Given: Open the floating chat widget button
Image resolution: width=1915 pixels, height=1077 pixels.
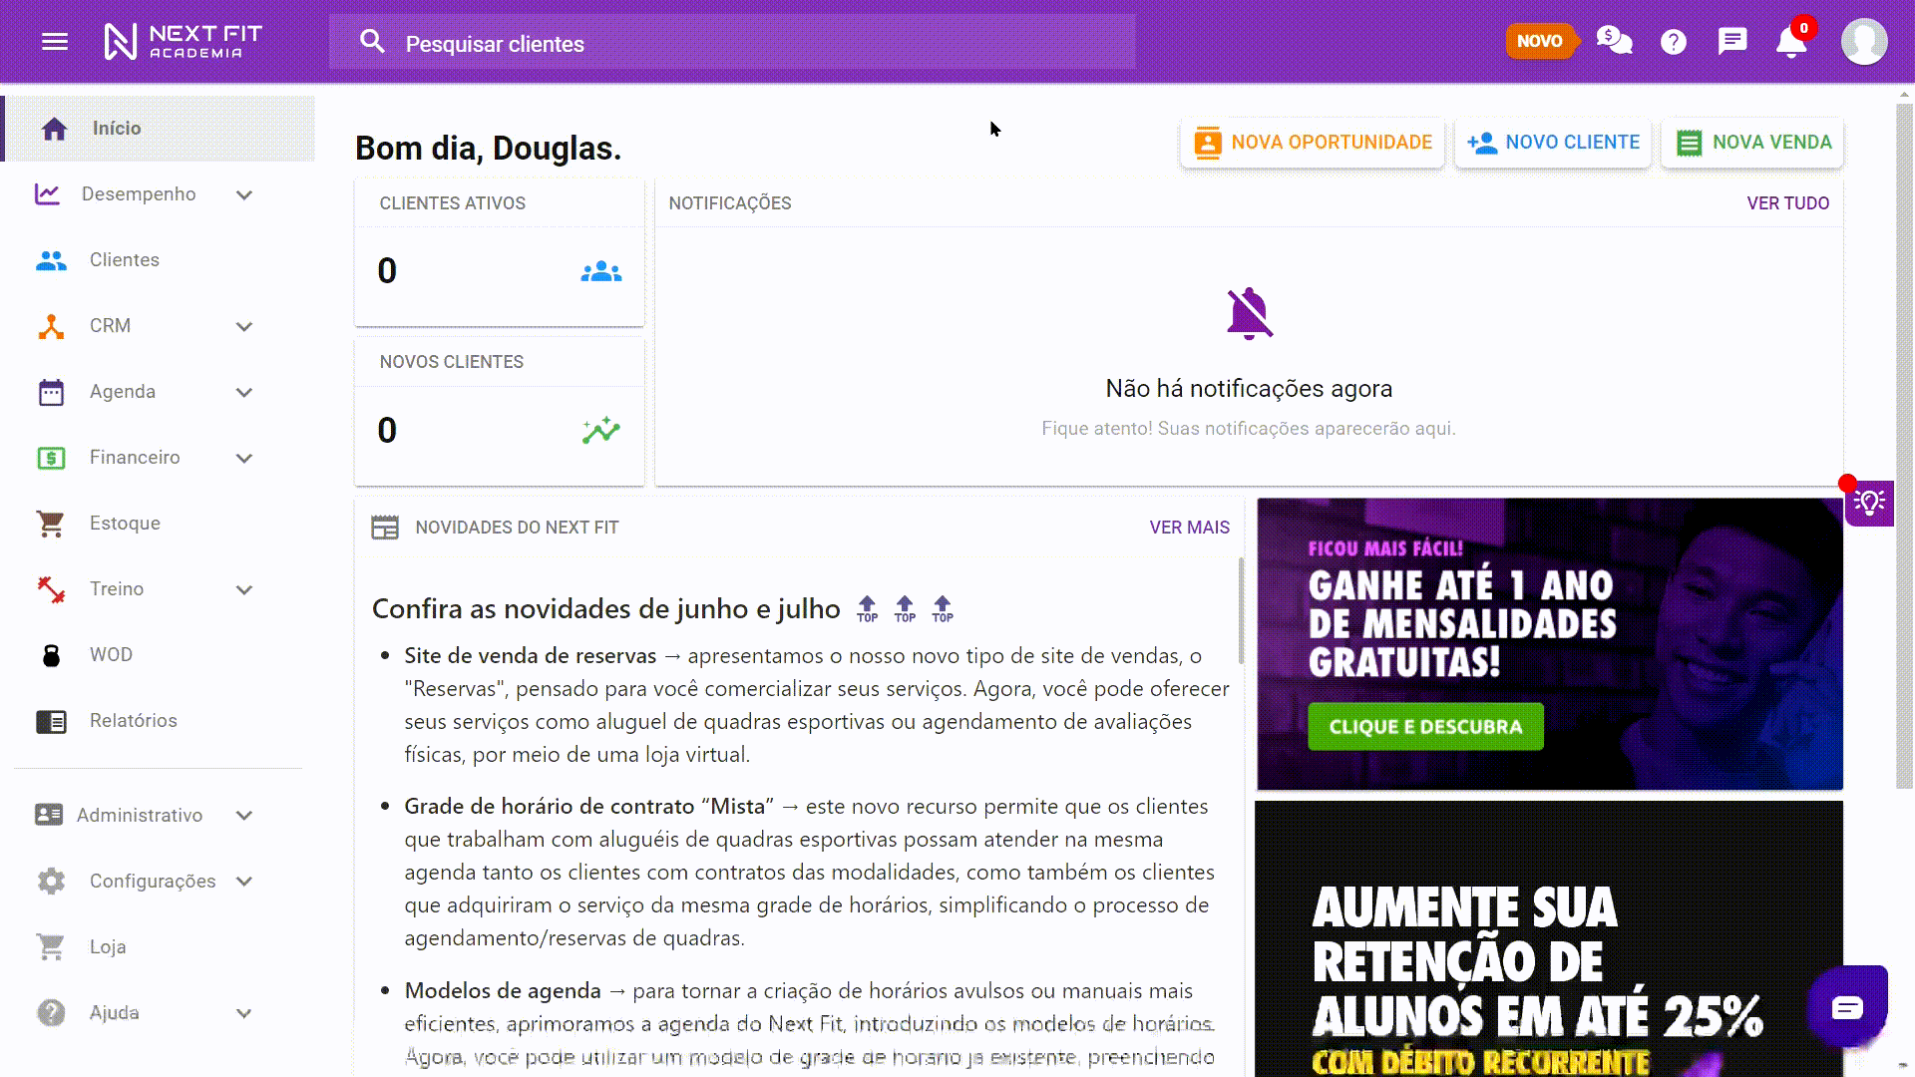Looking at the screenshot, I should (1847, 1007).
